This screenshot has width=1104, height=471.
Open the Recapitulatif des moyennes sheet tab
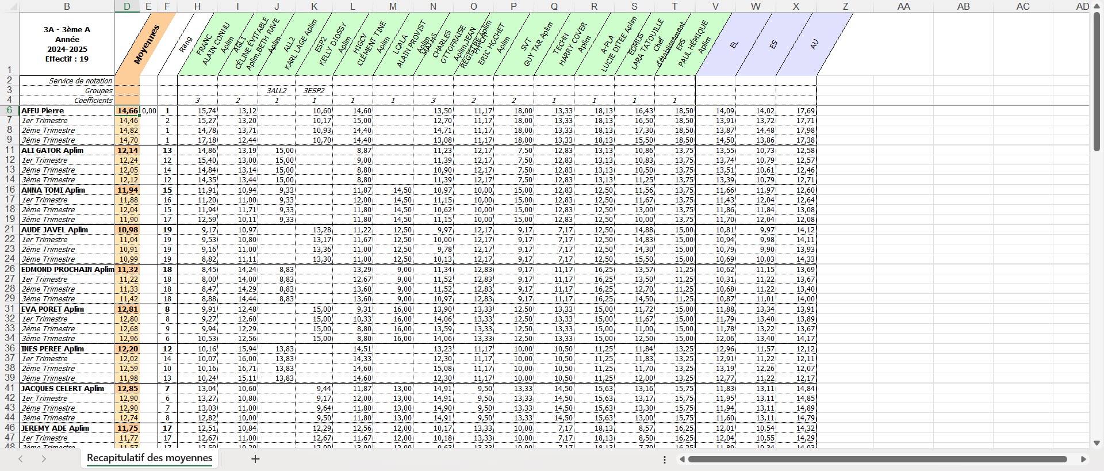point(149,458)
